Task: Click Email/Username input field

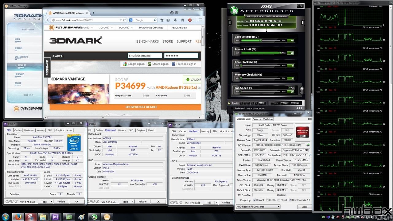Action: pos(145,56)
